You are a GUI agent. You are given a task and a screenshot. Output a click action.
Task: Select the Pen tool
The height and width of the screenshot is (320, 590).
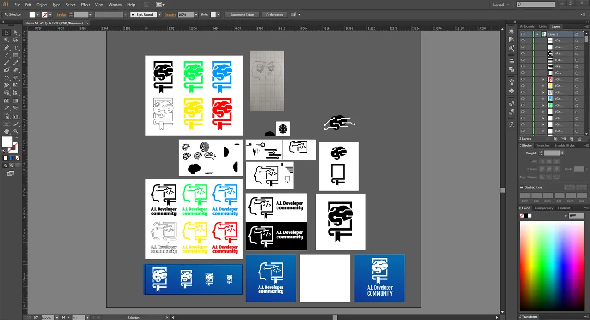point(6,47)
